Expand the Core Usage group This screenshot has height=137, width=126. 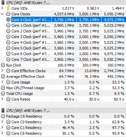click(x=2, y=82)
